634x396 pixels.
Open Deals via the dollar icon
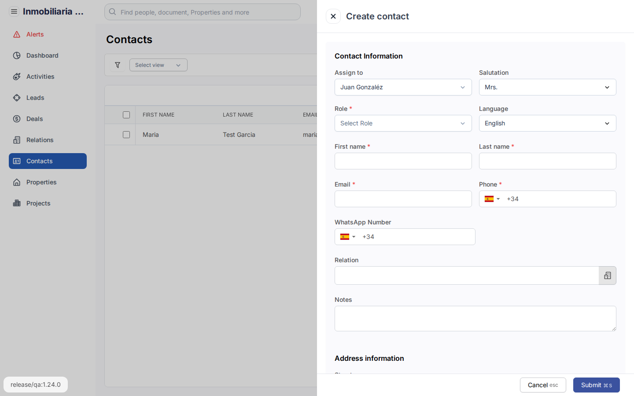tap(16, 119)
